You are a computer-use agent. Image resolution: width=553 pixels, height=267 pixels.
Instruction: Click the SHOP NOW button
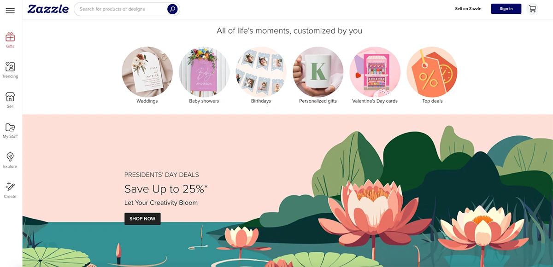(x=142, y=219)
